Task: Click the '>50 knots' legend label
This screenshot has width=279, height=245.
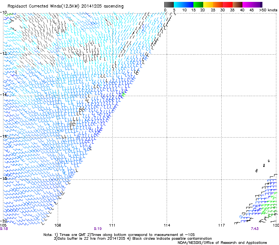Action: point(268,10)
